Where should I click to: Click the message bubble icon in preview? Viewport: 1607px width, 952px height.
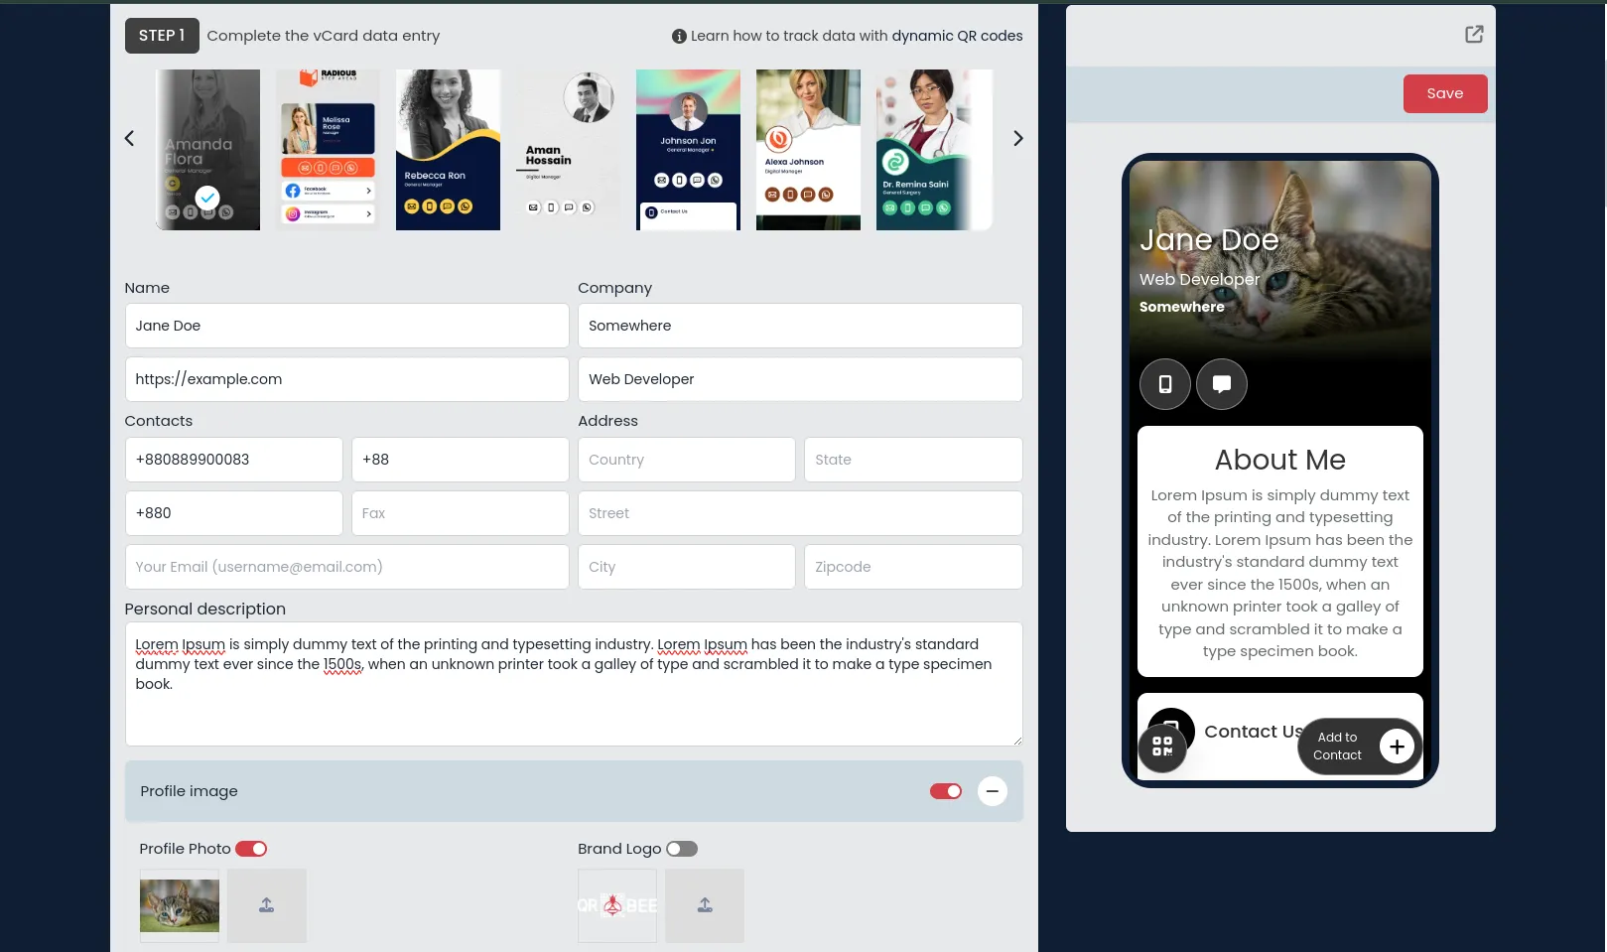[1222, 384]
